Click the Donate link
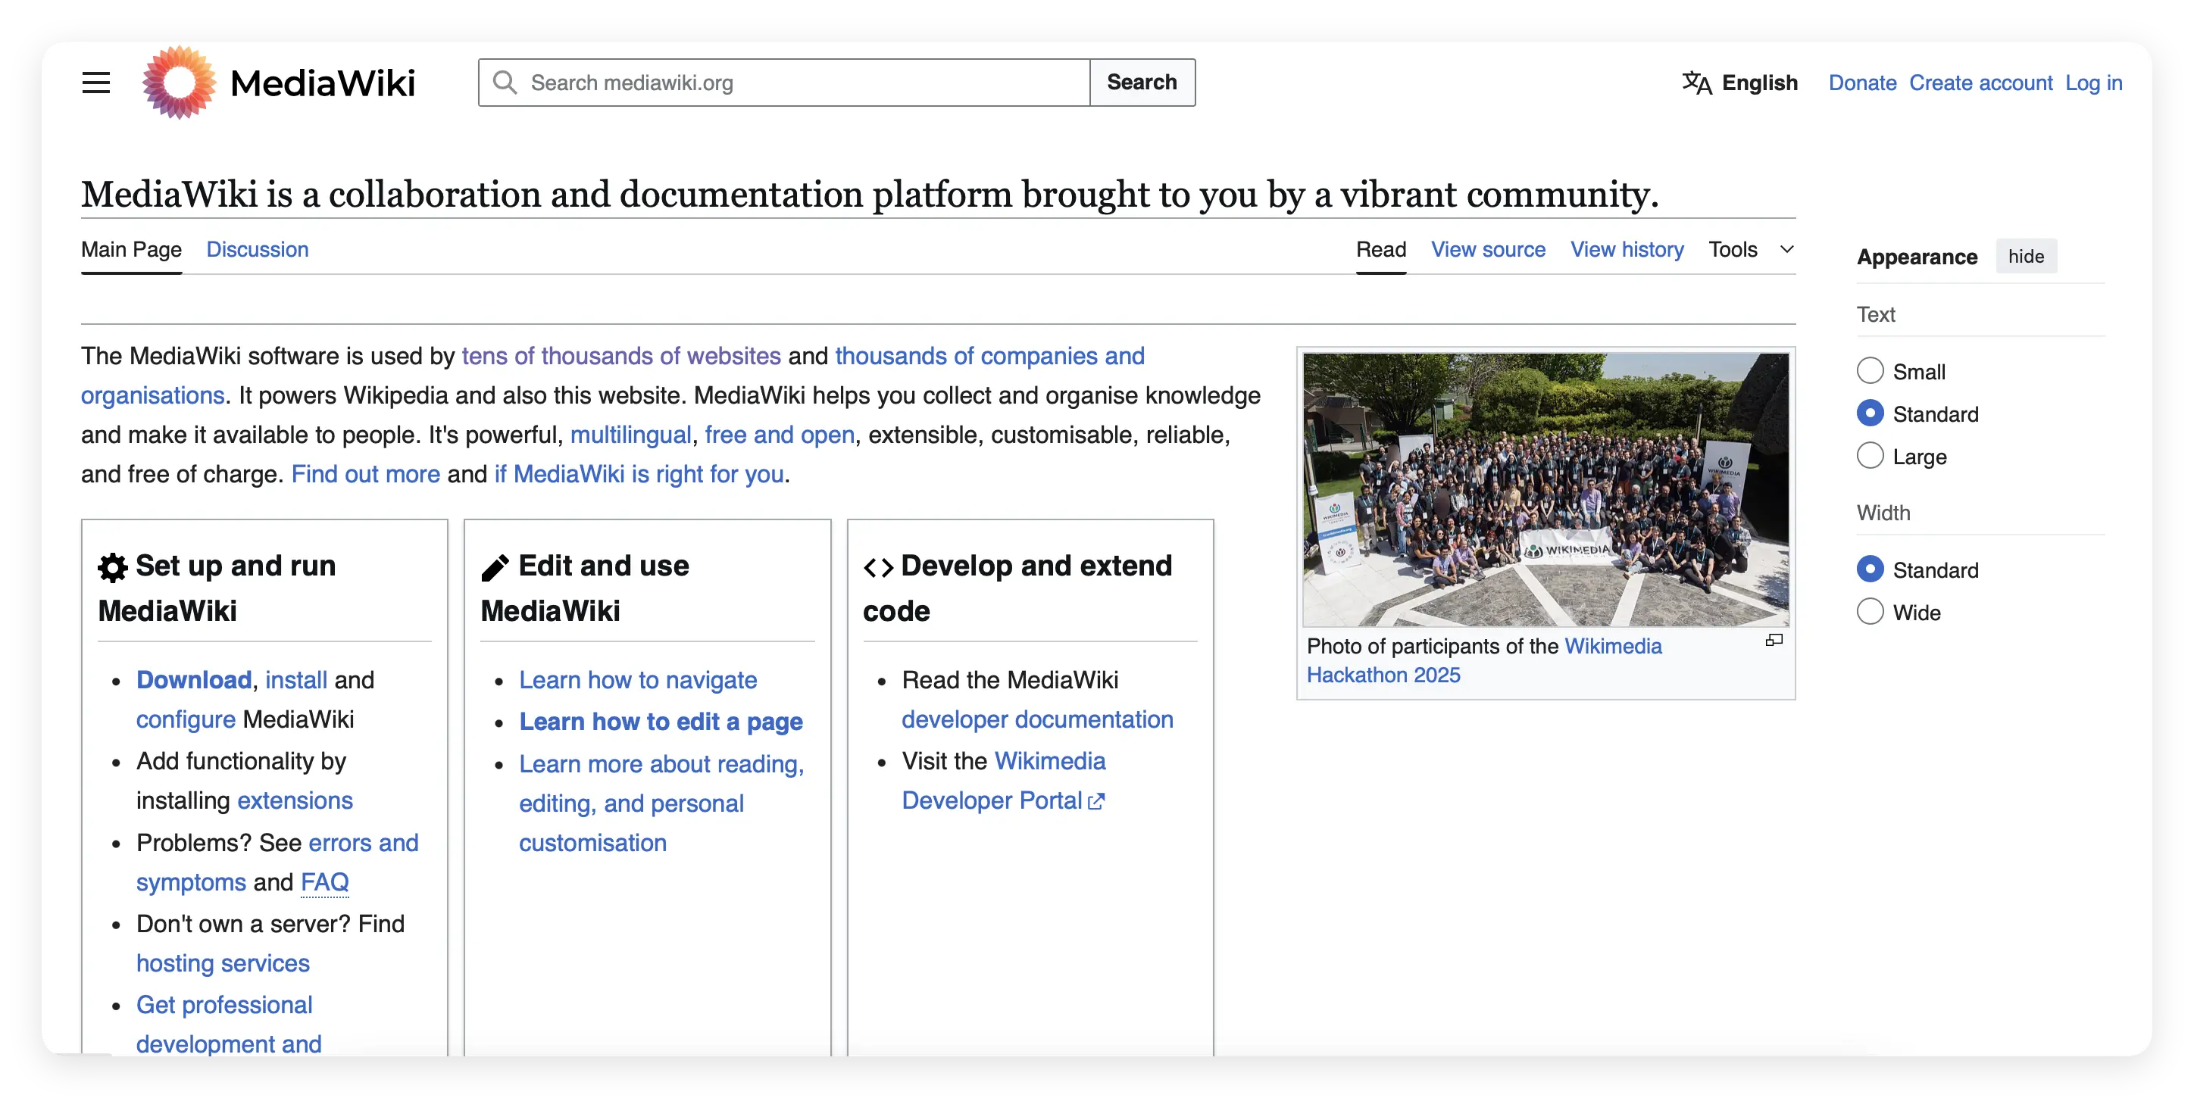 click(1862, 83)
